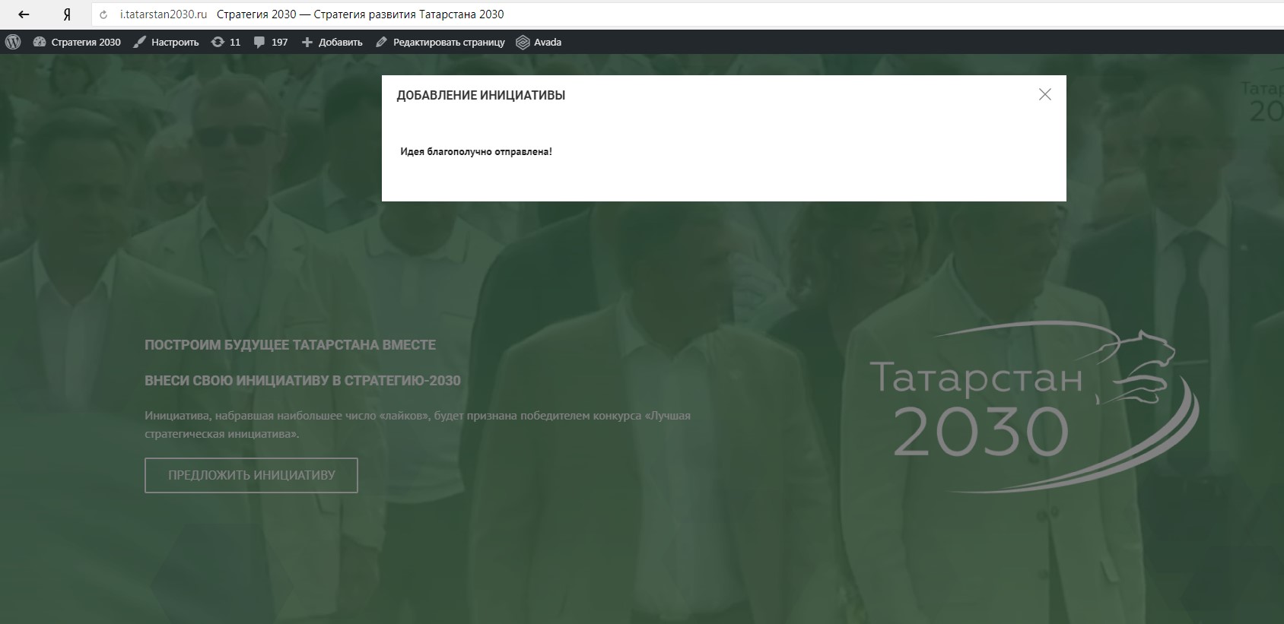The height and width of the screenshot is (624, 1284).
Task: Click Настроить in the admin bar
Action: pos(166,42)
